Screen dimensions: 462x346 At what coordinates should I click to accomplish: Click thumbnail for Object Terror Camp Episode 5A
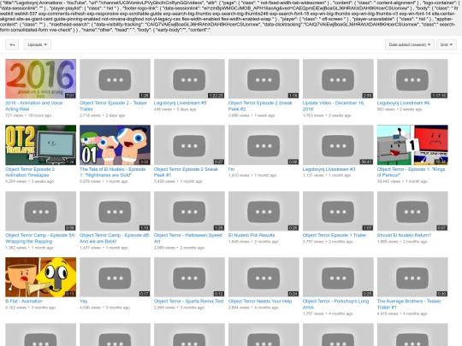tap(41, 211)
